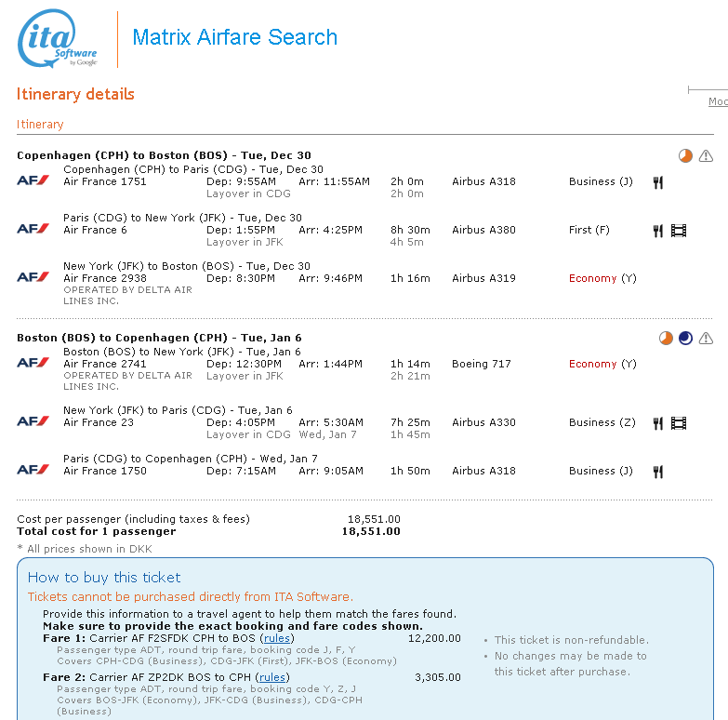This screenshot has height=720, width=728.
Task: Click warning triangle for Copenhagen to Boston trip
Action: [706, 156]
